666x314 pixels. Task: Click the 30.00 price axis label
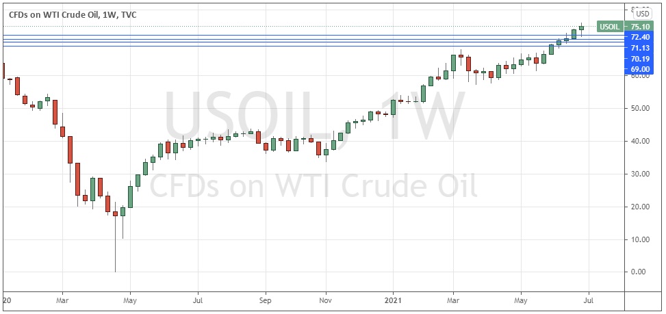point(641,174)
